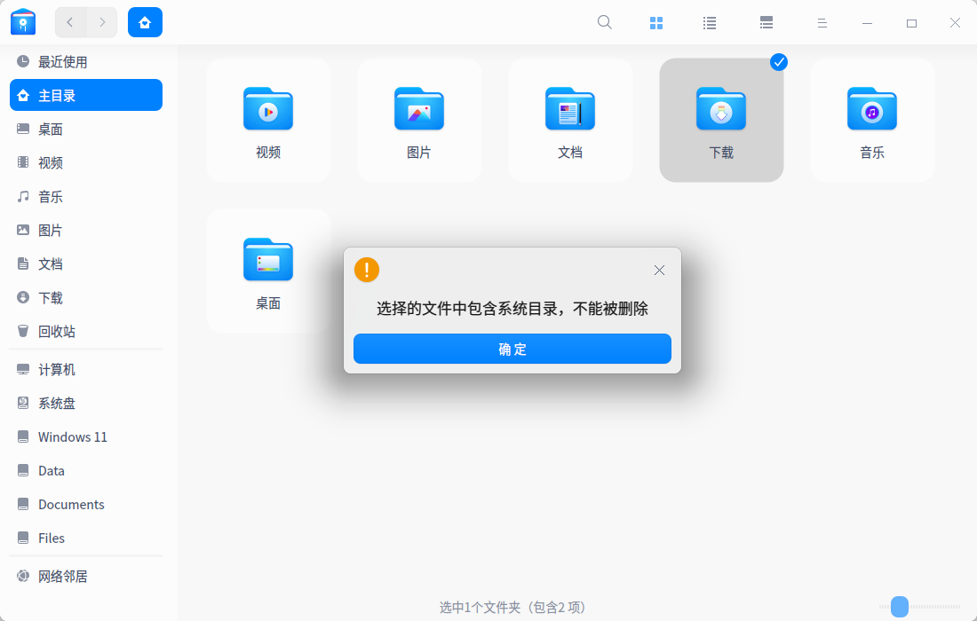Switch to icon grid view
The width and height of the screenshot is (977, 621).
656,23
